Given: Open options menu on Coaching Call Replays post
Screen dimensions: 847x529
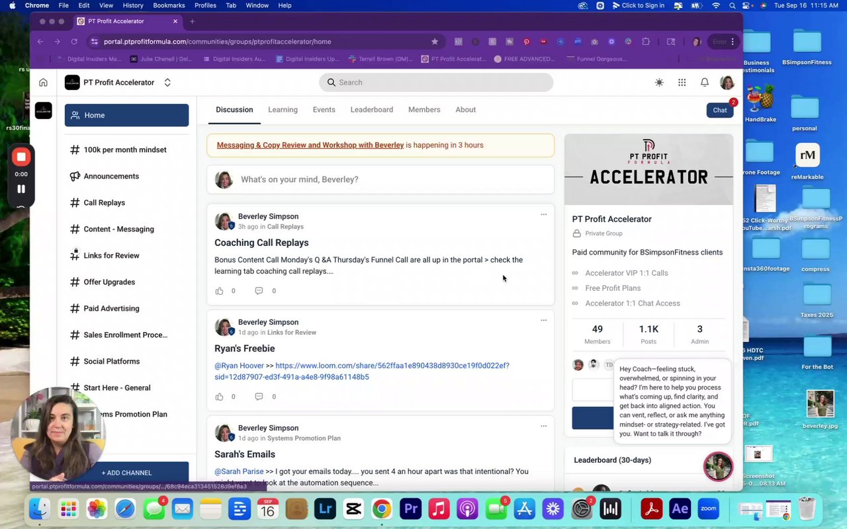Looking at the screenshot, I should tap(544, 214).
